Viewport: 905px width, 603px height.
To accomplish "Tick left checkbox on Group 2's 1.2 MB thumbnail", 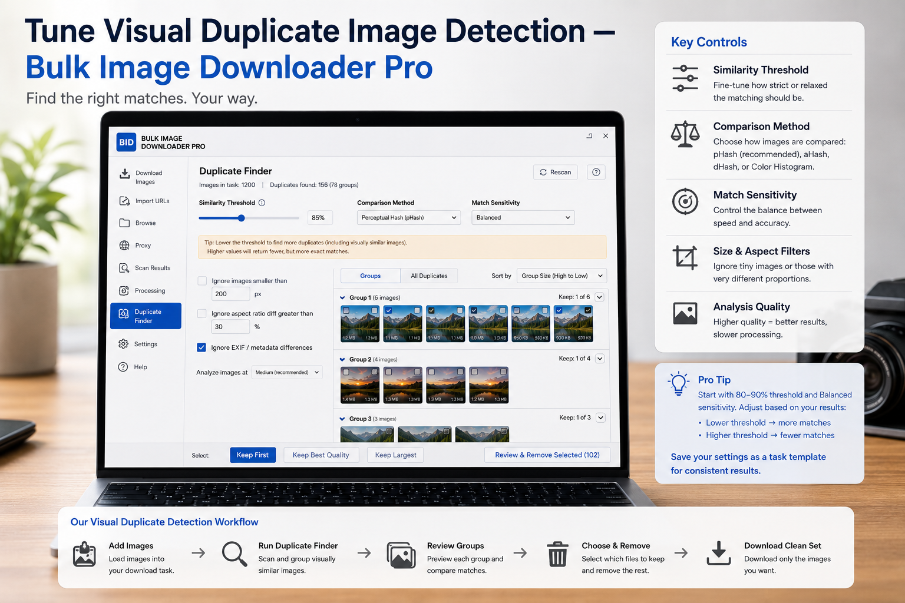I will pos(474,372).
